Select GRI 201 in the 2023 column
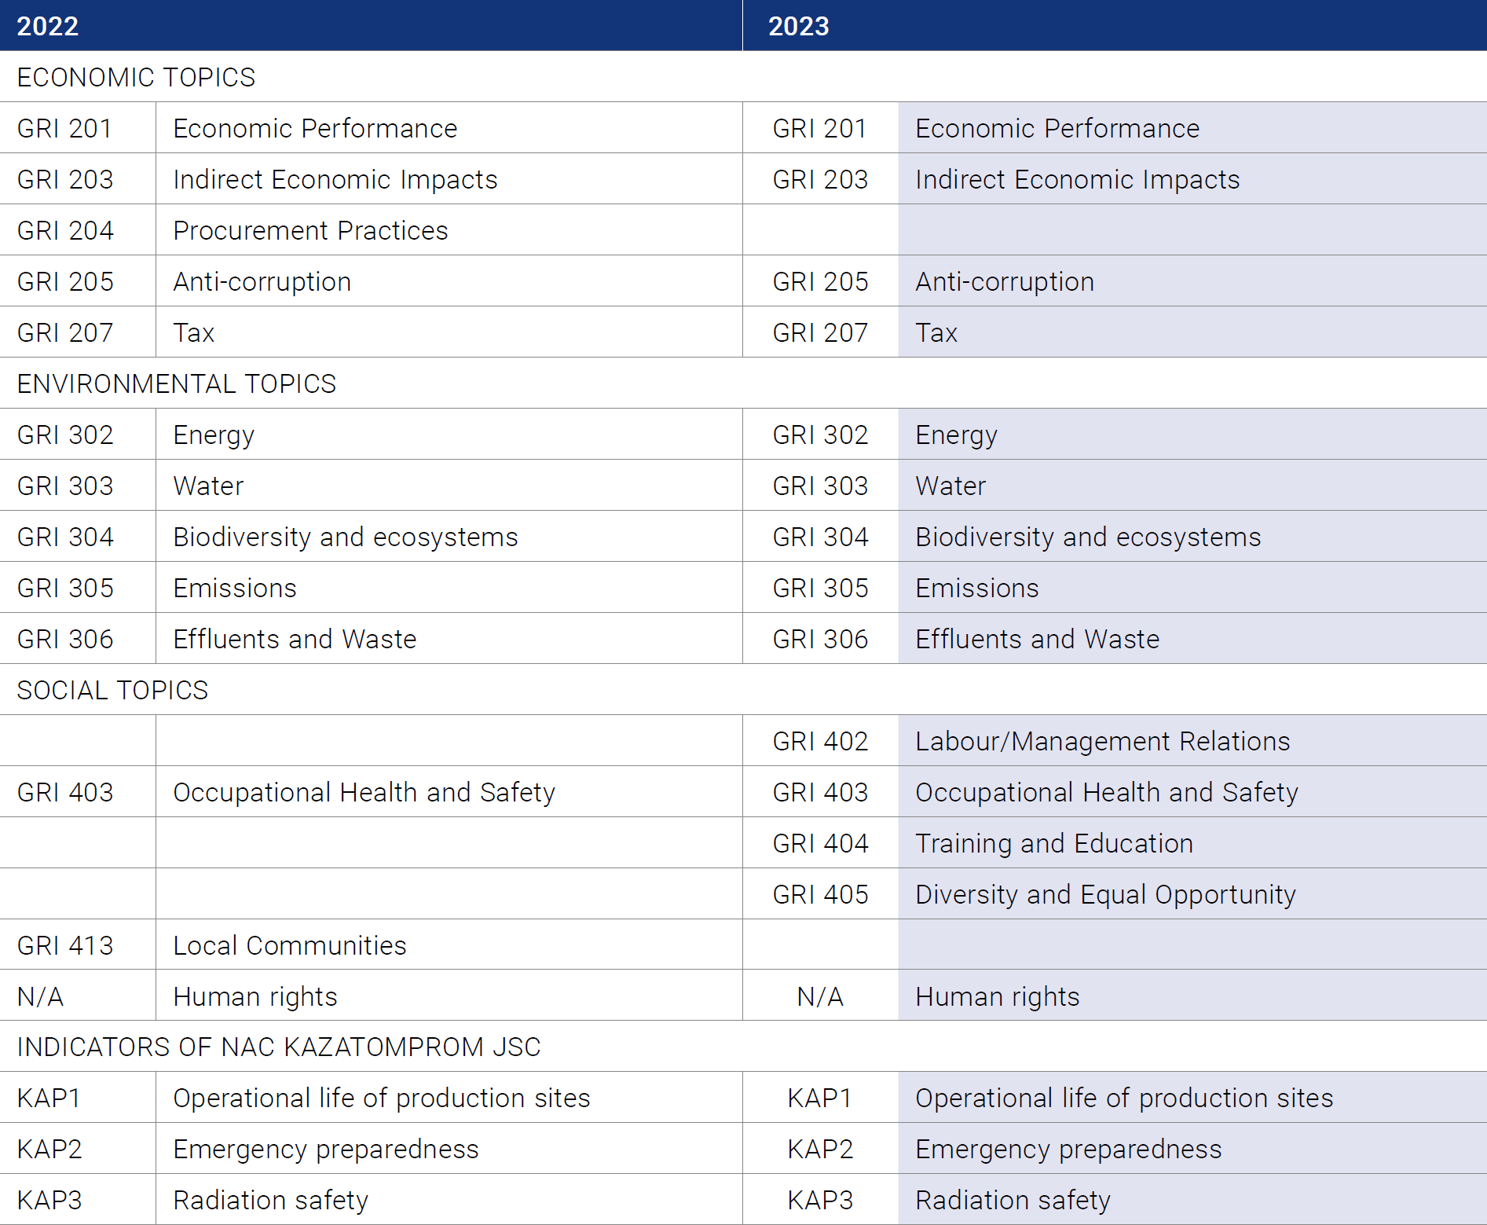This screenshot has height=1225, width=1487. click(820, 128)
